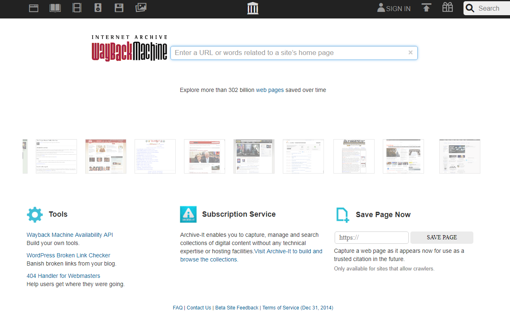Open the Yahoo! page thumbnail

155,156
